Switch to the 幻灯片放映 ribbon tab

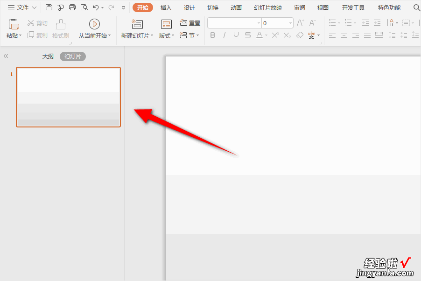(268, 7)
